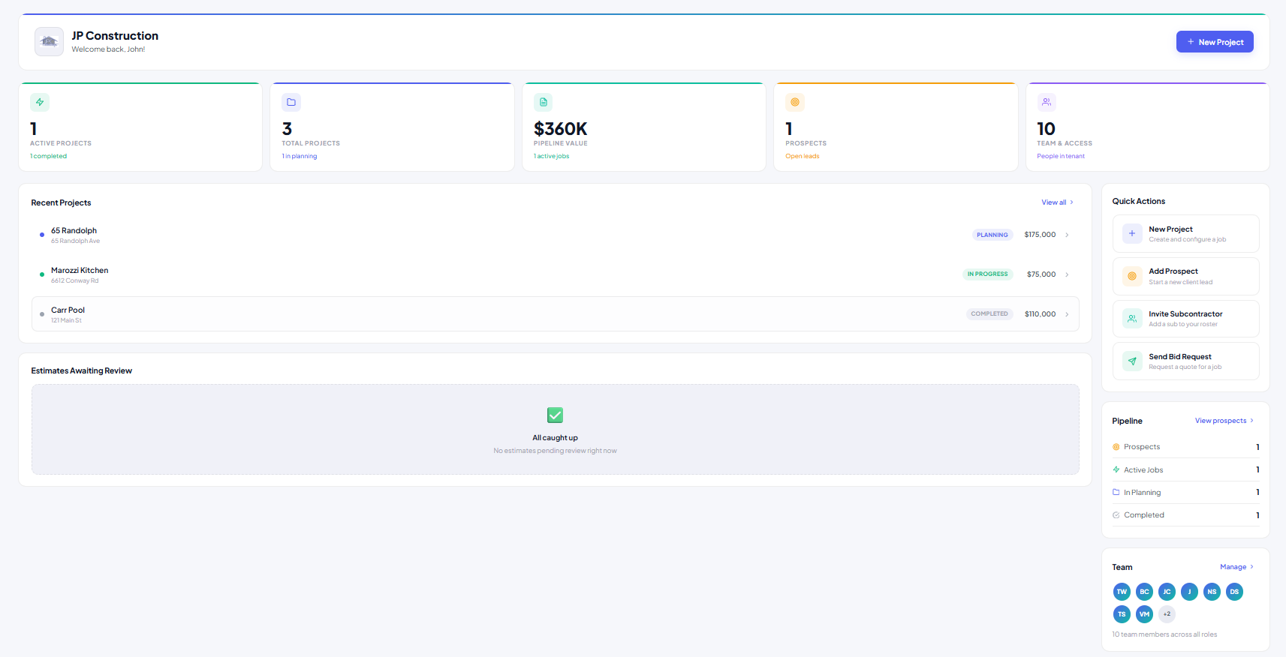Click the folder icon on Total Projects card

click(291, 102)
